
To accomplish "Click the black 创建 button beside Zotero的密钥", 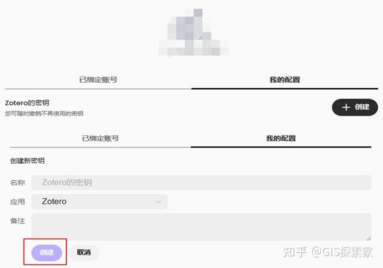I will (355, 107).
